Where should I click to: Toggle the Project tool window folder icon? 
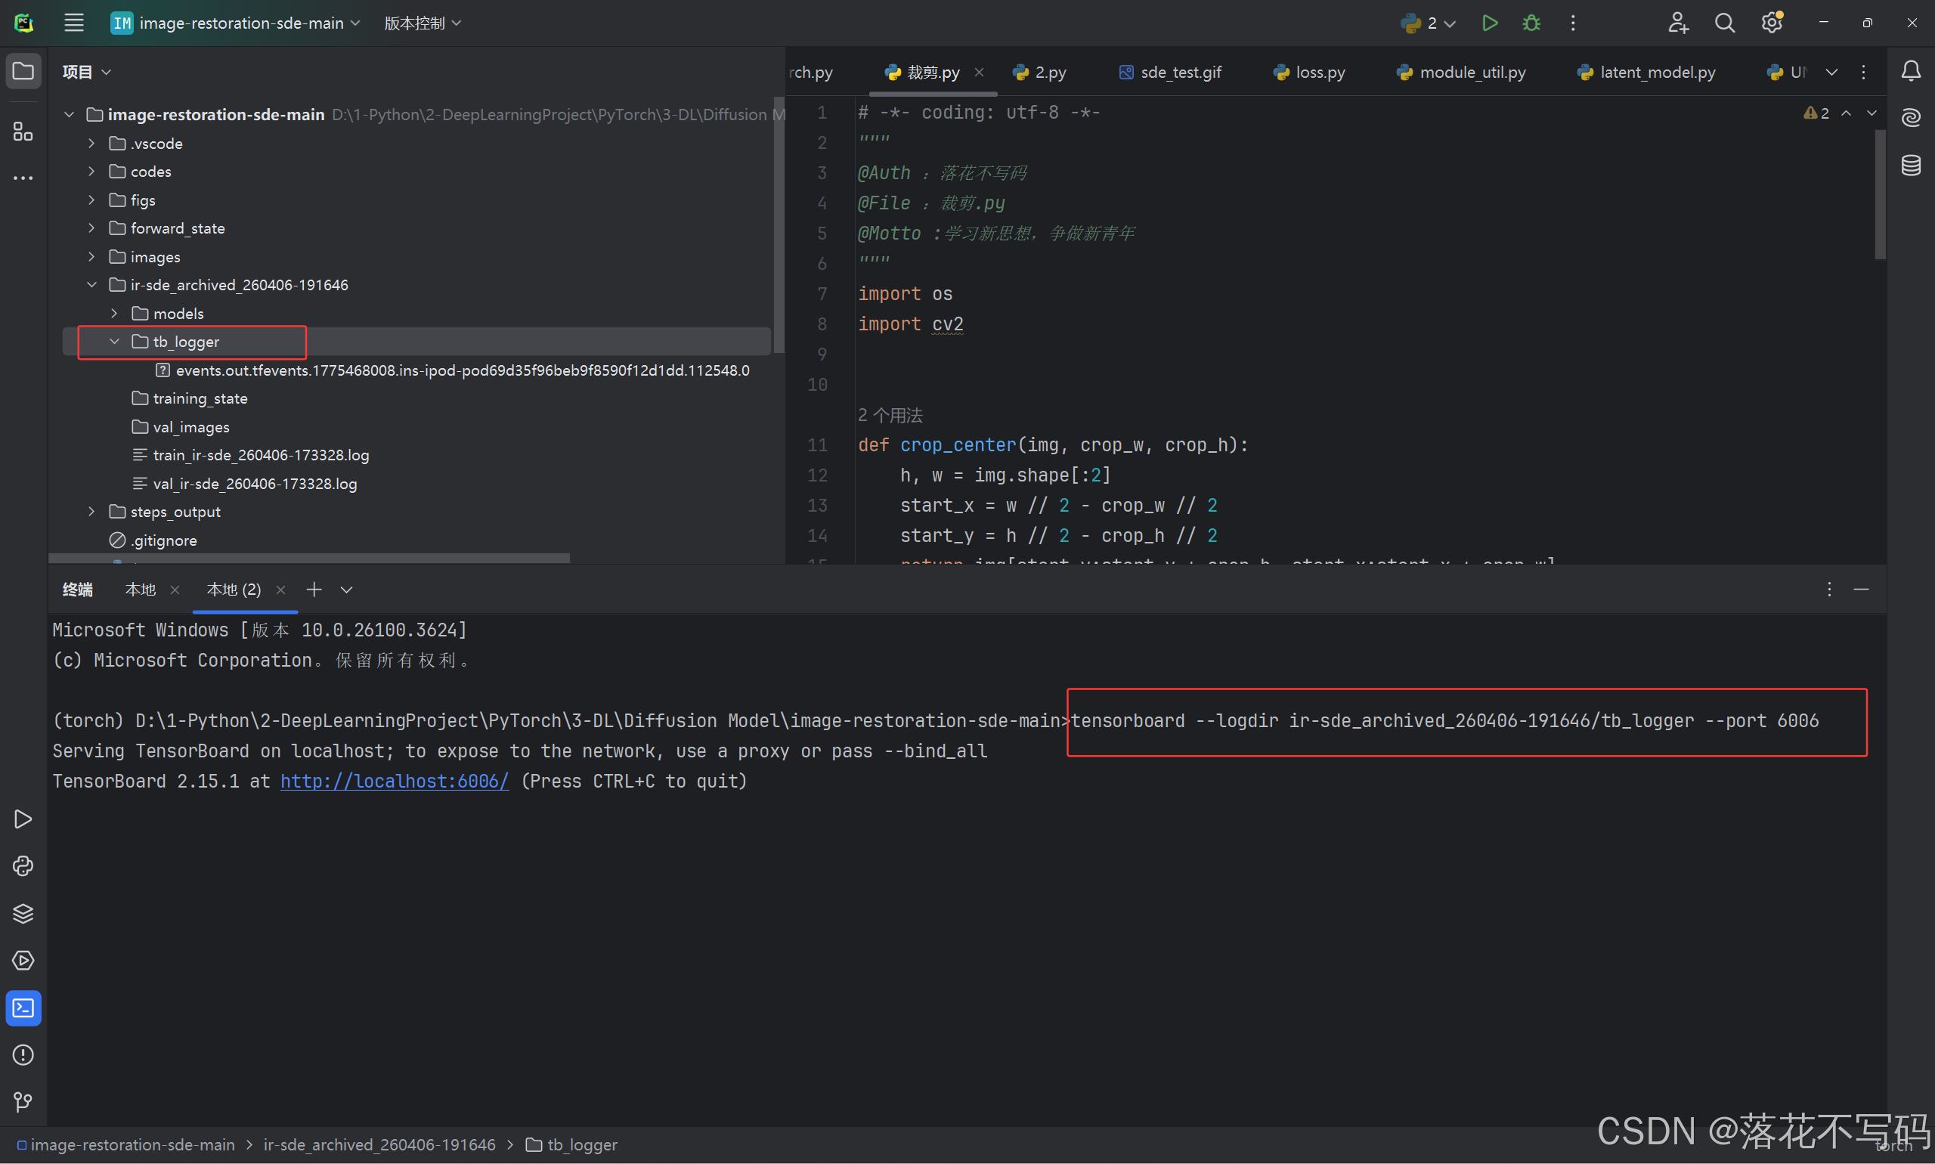[x=23, y=71]
